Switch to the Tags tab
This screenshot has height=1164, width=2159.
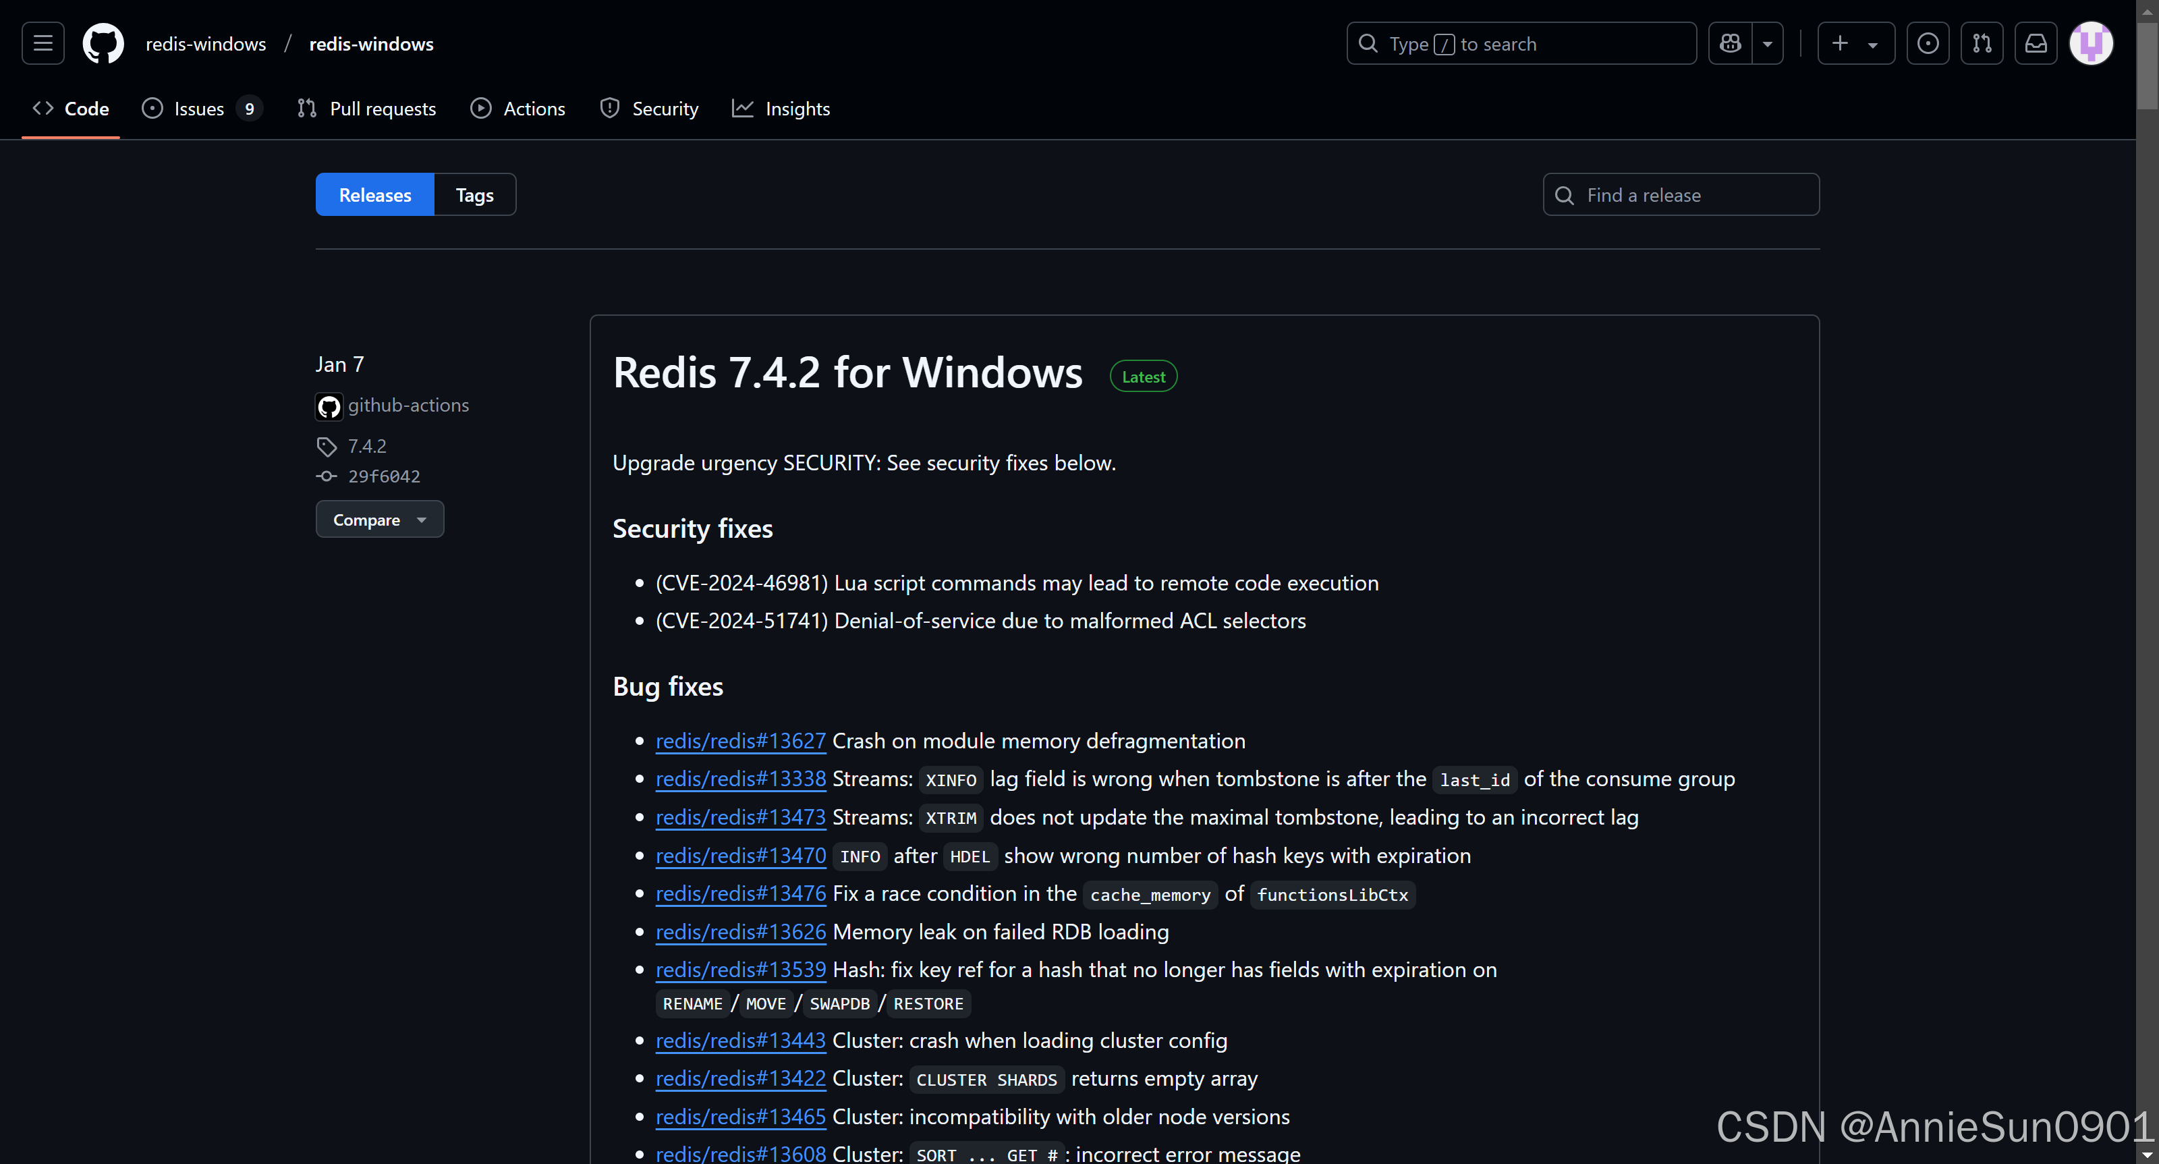pyautogui.click(x=474, y=194)
